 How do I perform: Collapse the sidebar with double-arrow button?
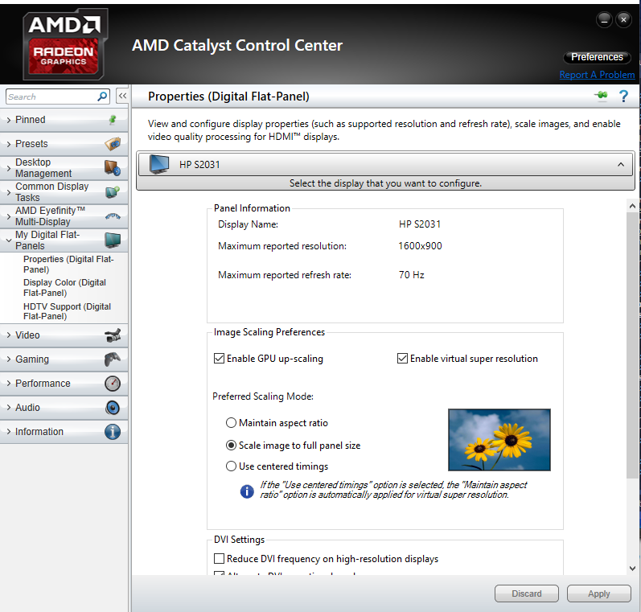[122, 96]
